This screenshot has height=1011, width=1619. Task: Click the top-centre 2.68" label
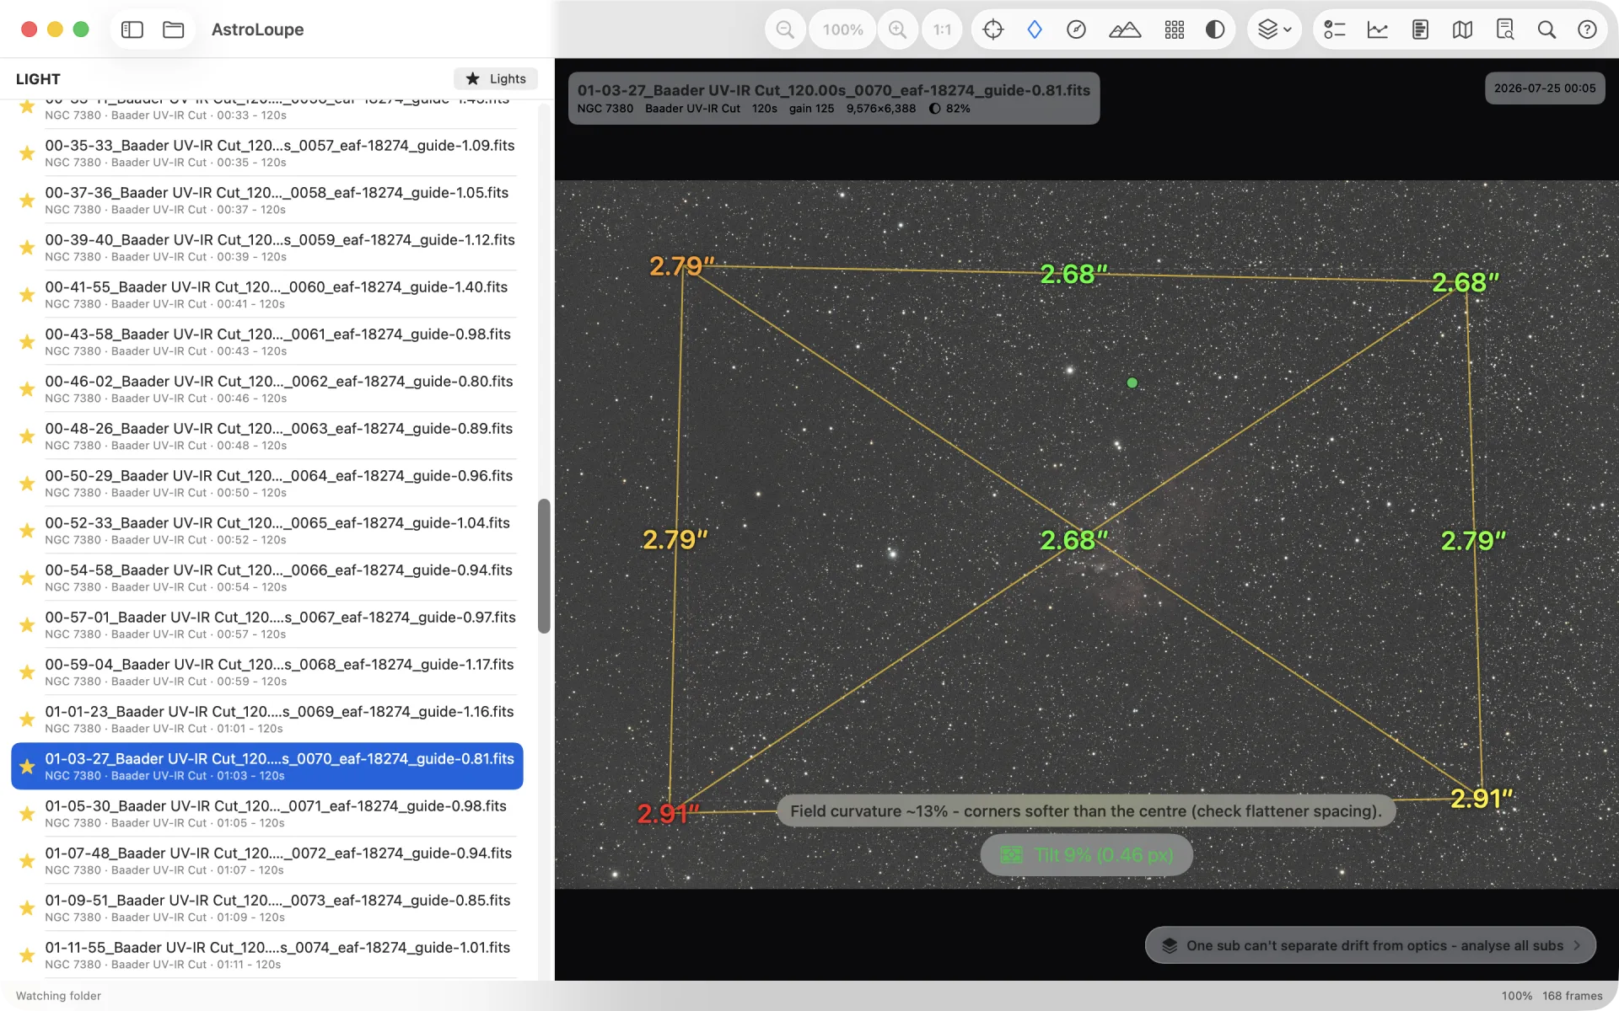[x=1073, y=274]
